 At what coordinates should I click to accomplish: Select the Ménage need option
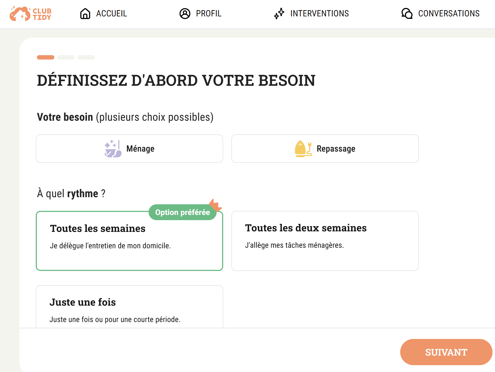click(x=129, y=149)
